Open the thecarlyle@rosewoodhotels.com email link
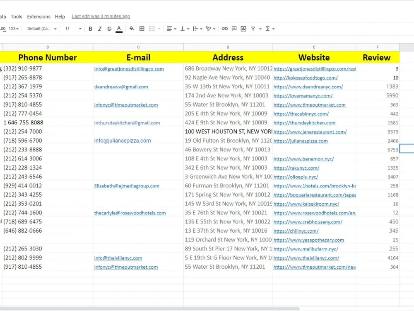Screen dimensions: 414x311 pos(130,213)
